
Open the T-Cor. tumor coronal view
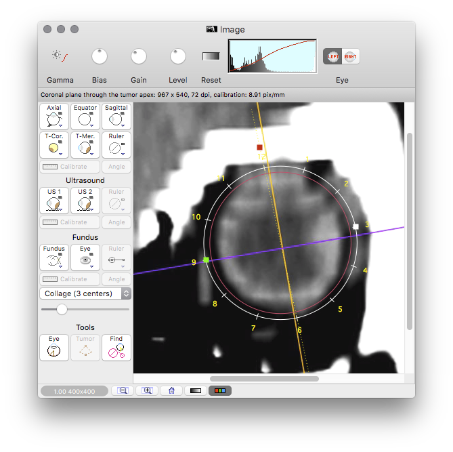pyautogui.click(x=54, y=145)
